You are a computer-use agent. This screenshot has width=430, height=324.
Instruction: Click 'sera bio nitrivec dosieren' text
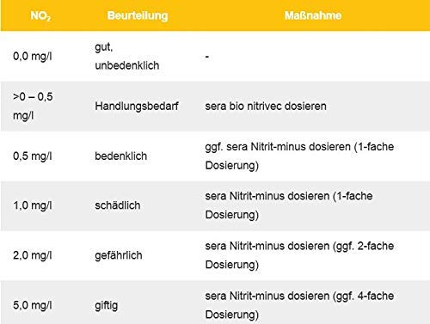tap(266, 107)
